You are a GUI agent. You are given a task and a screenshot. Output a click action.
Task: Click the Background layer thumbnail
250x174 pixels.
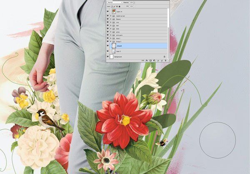coord(111,57)
